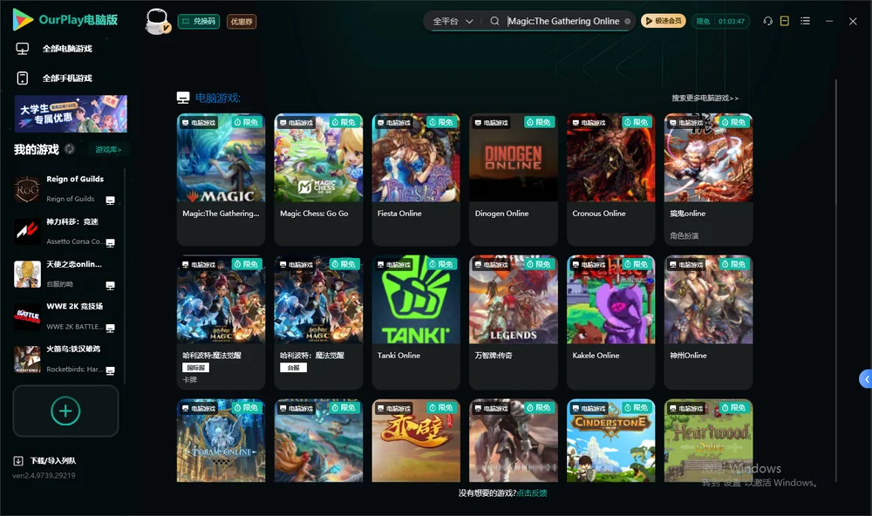Click the 下载/导入列队 text

[x=53, y=460]
